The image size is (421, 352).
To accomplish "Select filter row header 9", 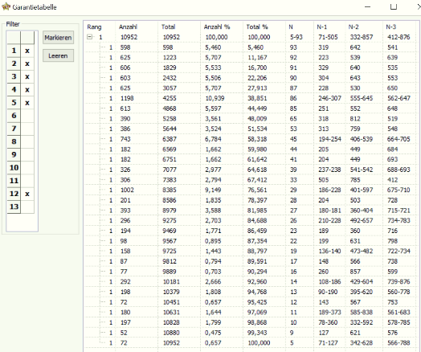I will click(14, 154).
